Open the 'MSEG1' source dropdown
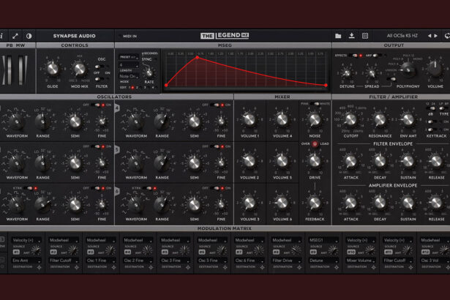 tap(323, 240)
